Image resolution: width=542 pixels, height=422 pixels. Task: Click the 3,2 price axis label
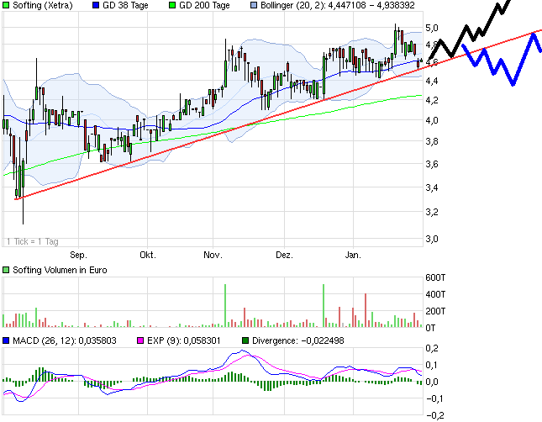click(432, 212)
